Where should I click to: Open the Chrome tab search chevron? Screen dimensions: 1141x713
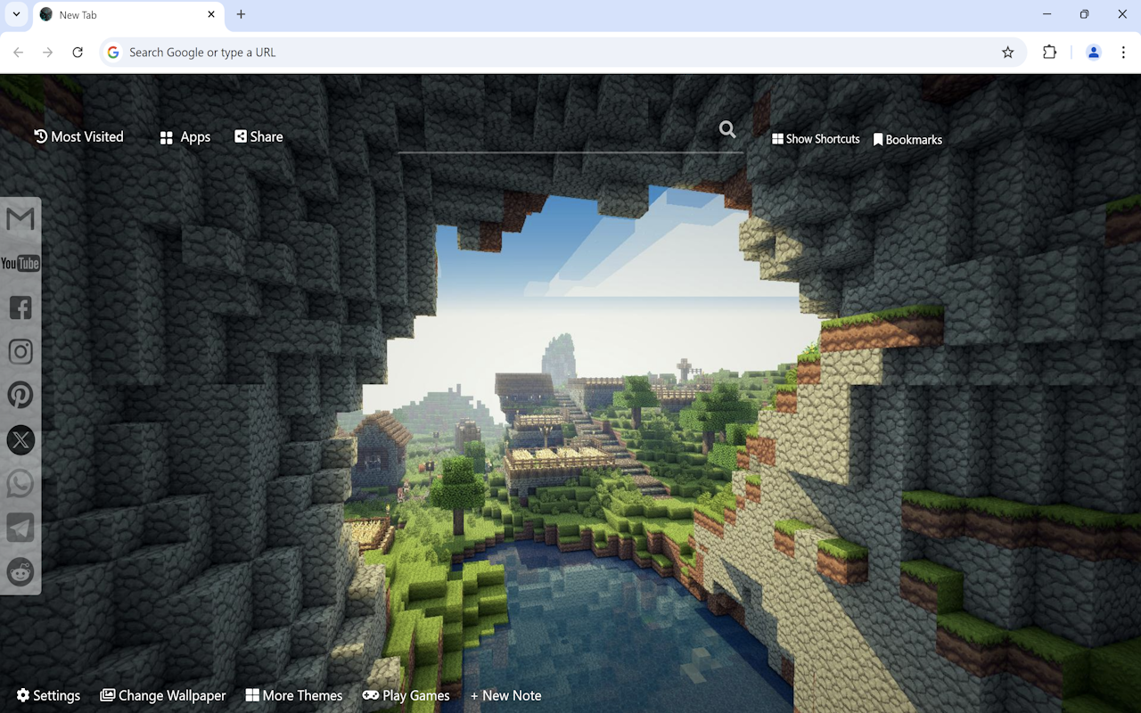(x=14, y=14)
